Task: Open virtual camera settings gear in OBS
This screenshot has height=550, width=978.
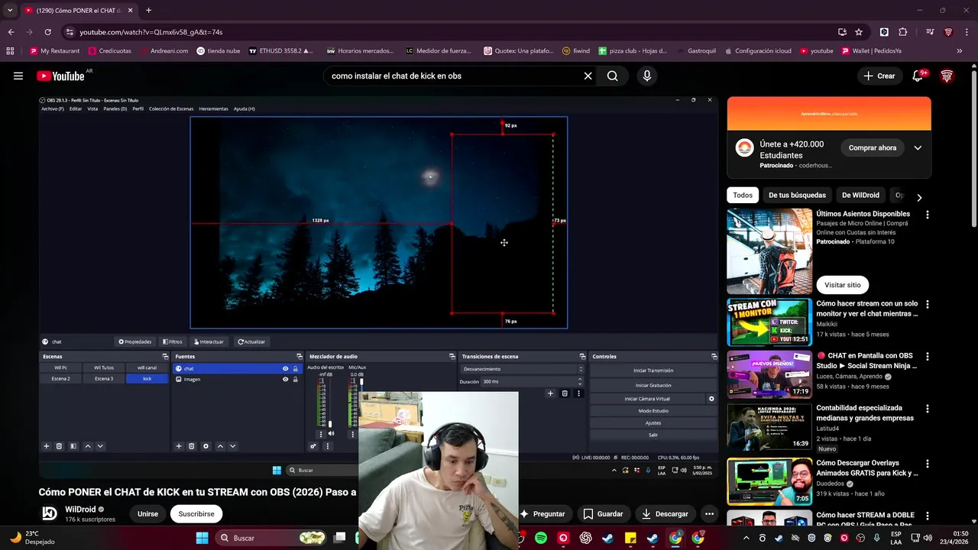Action: [x=711, y=399]
